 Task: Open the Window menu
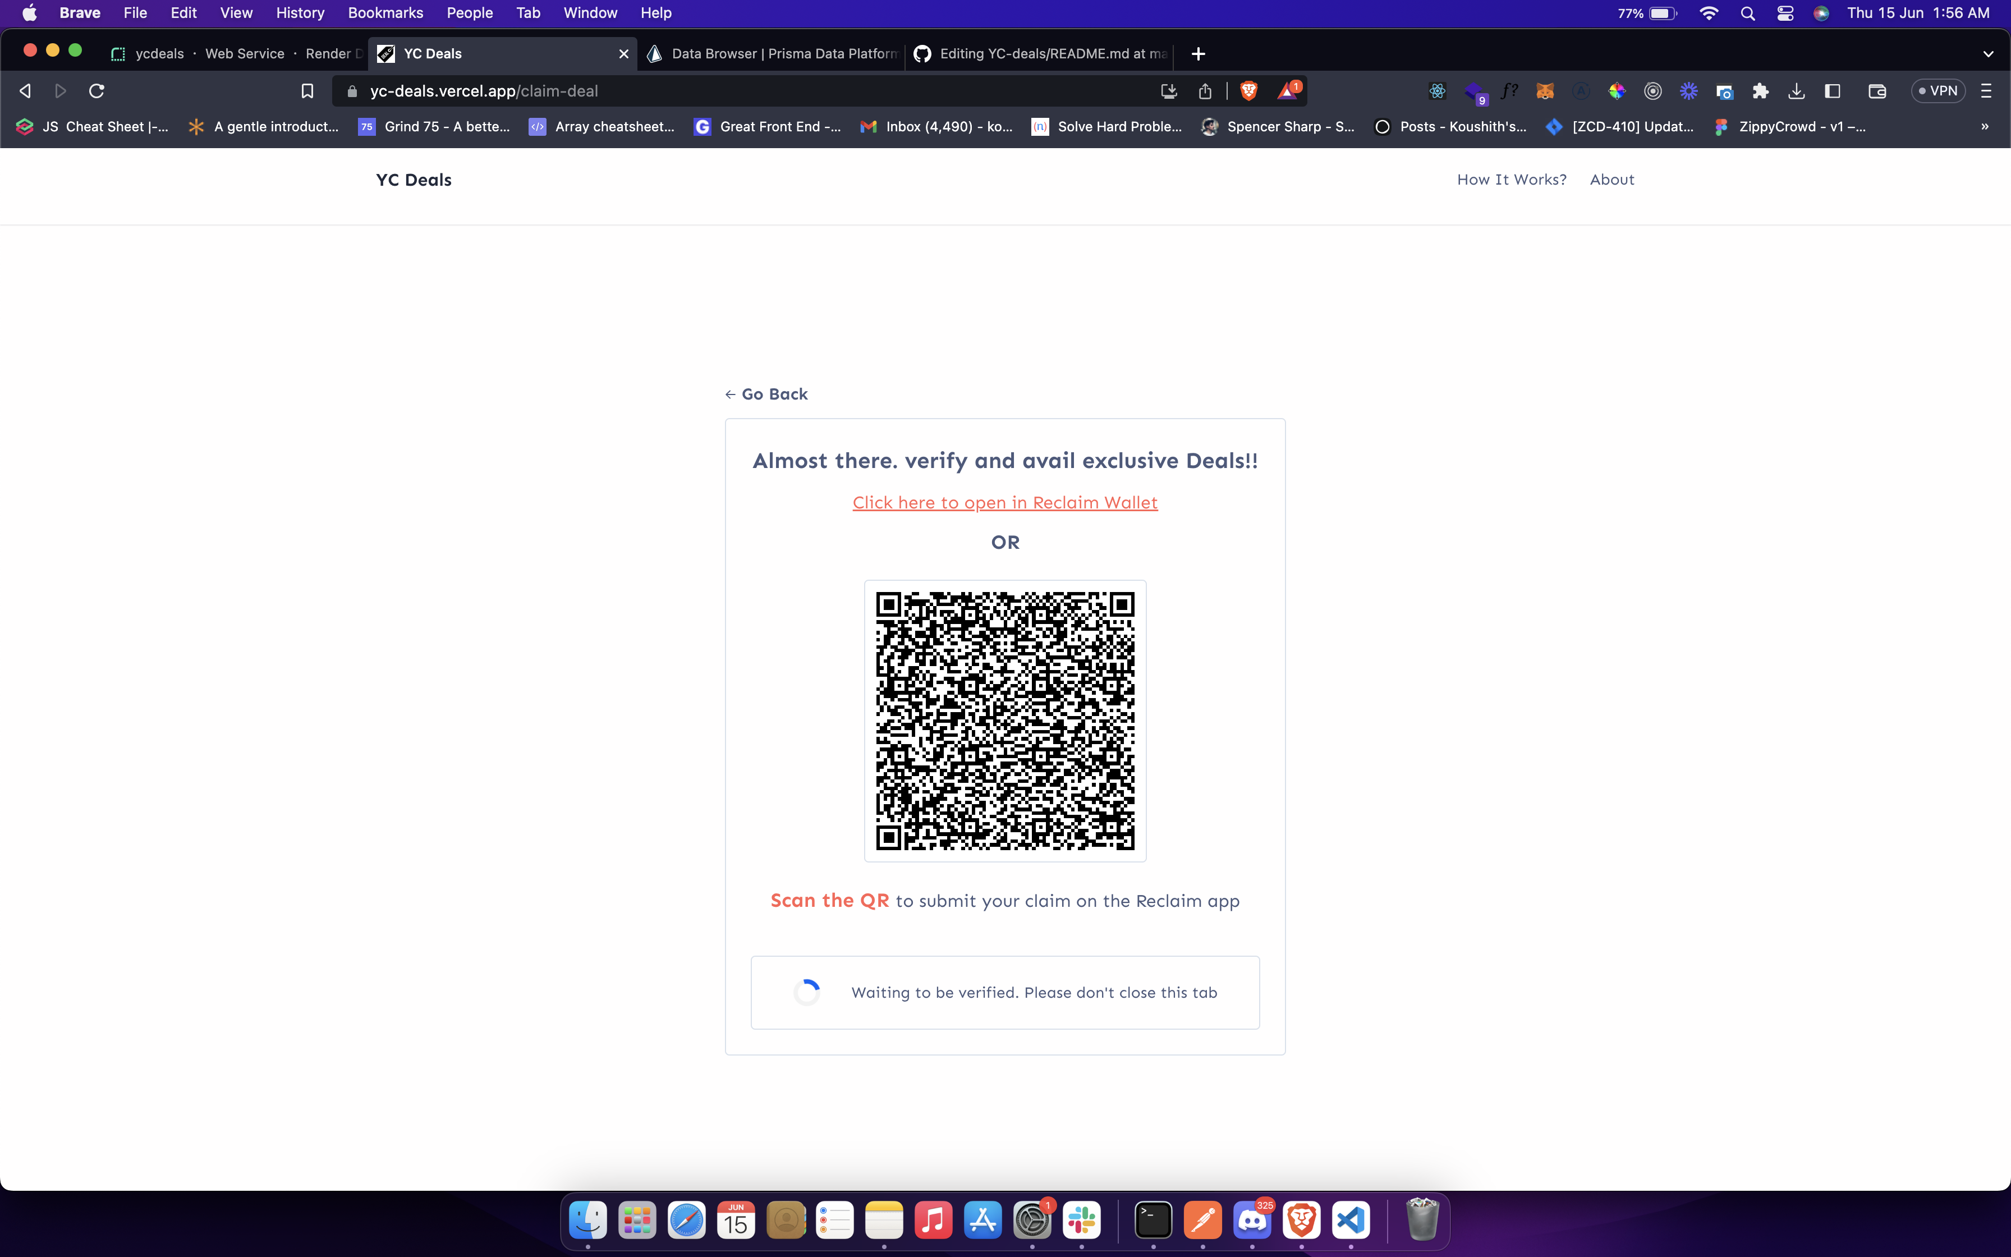point(590,13)
